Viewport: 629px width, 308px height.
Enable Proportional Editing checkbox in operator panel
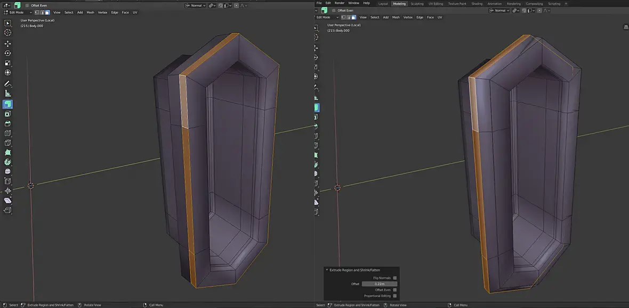pyautogui.click(x=394, y=296)
